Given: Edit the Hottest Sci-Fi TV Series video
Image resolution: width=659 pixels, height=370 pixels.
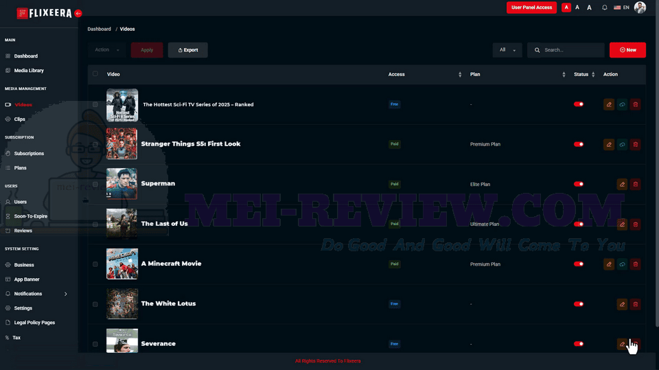Looking at the screenshot, I should (x=609, y=104).
